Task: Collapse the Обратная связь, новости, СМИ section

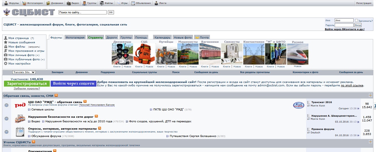Action: click(370, 96)
